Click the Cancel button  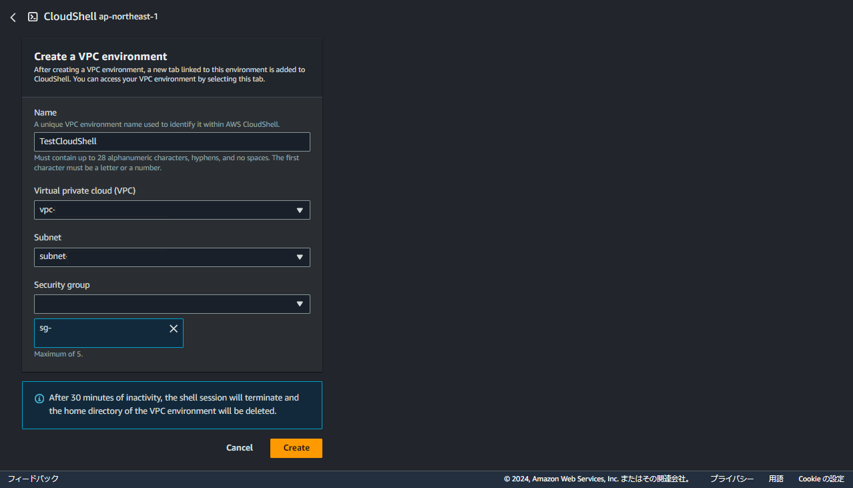click(239, 448)
